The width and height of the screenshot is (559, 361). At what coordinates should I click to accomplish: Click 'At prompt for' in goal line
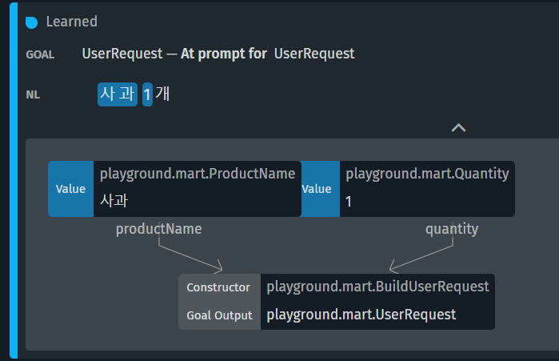(x=224, y=54)
